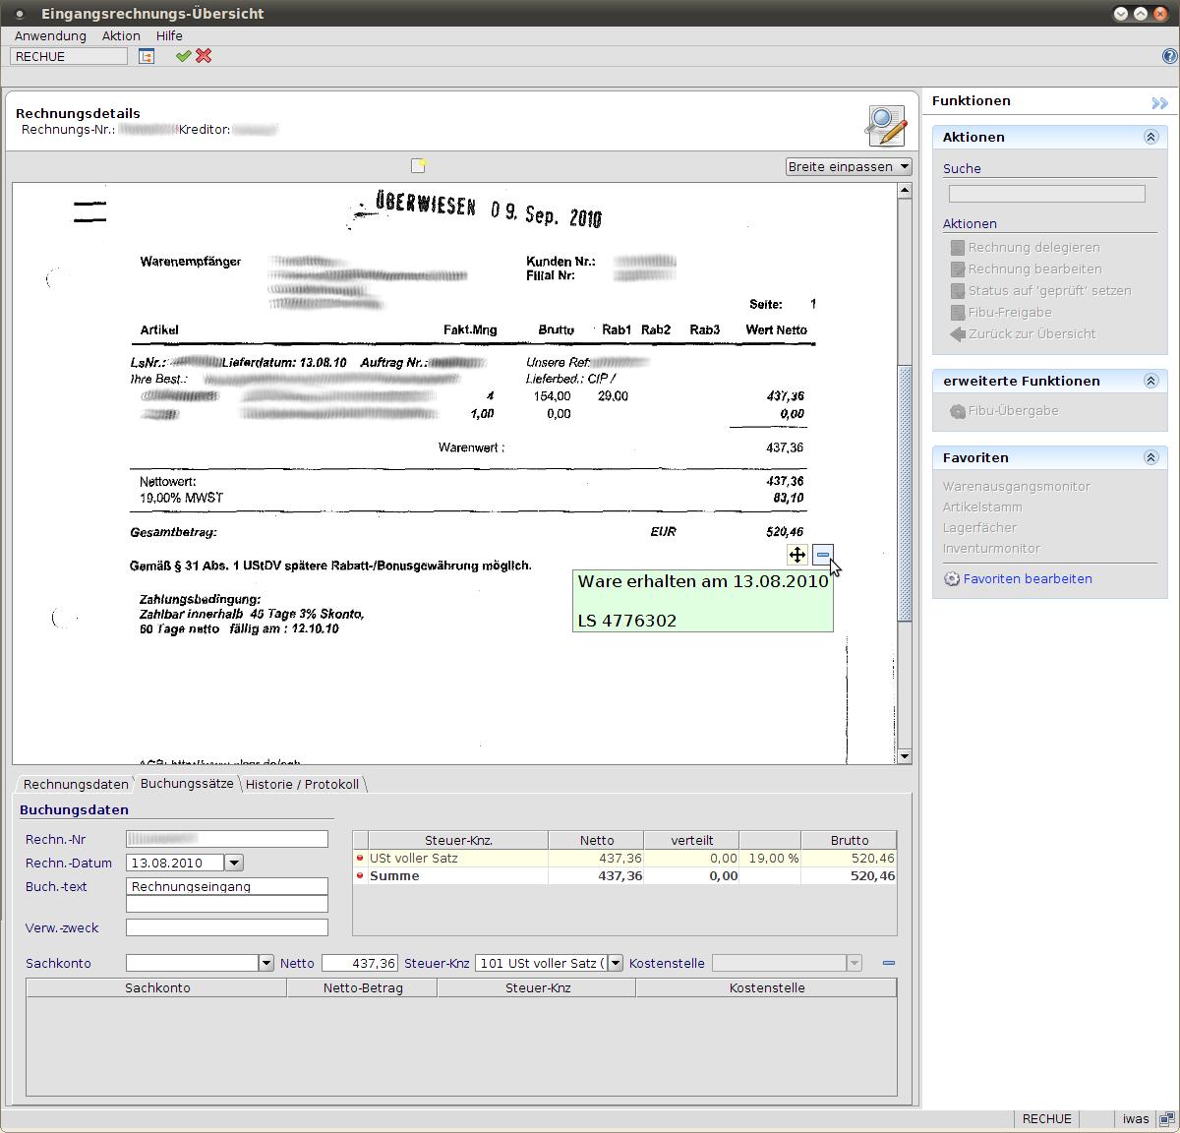Image resolution: width=1180 pixels, height=1133 pixels.
Task: Click the green checkmark confirm icon
Action: [x=183, y=56]
